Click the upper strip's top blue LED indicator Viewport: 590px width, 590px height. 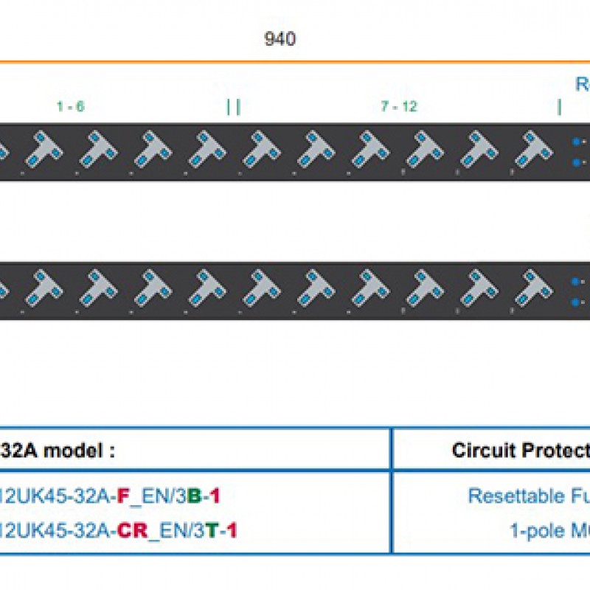tap(577, 142)
